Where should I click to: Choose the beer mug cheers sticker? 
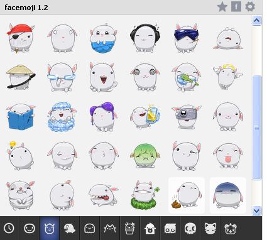(x=145, y=116)
